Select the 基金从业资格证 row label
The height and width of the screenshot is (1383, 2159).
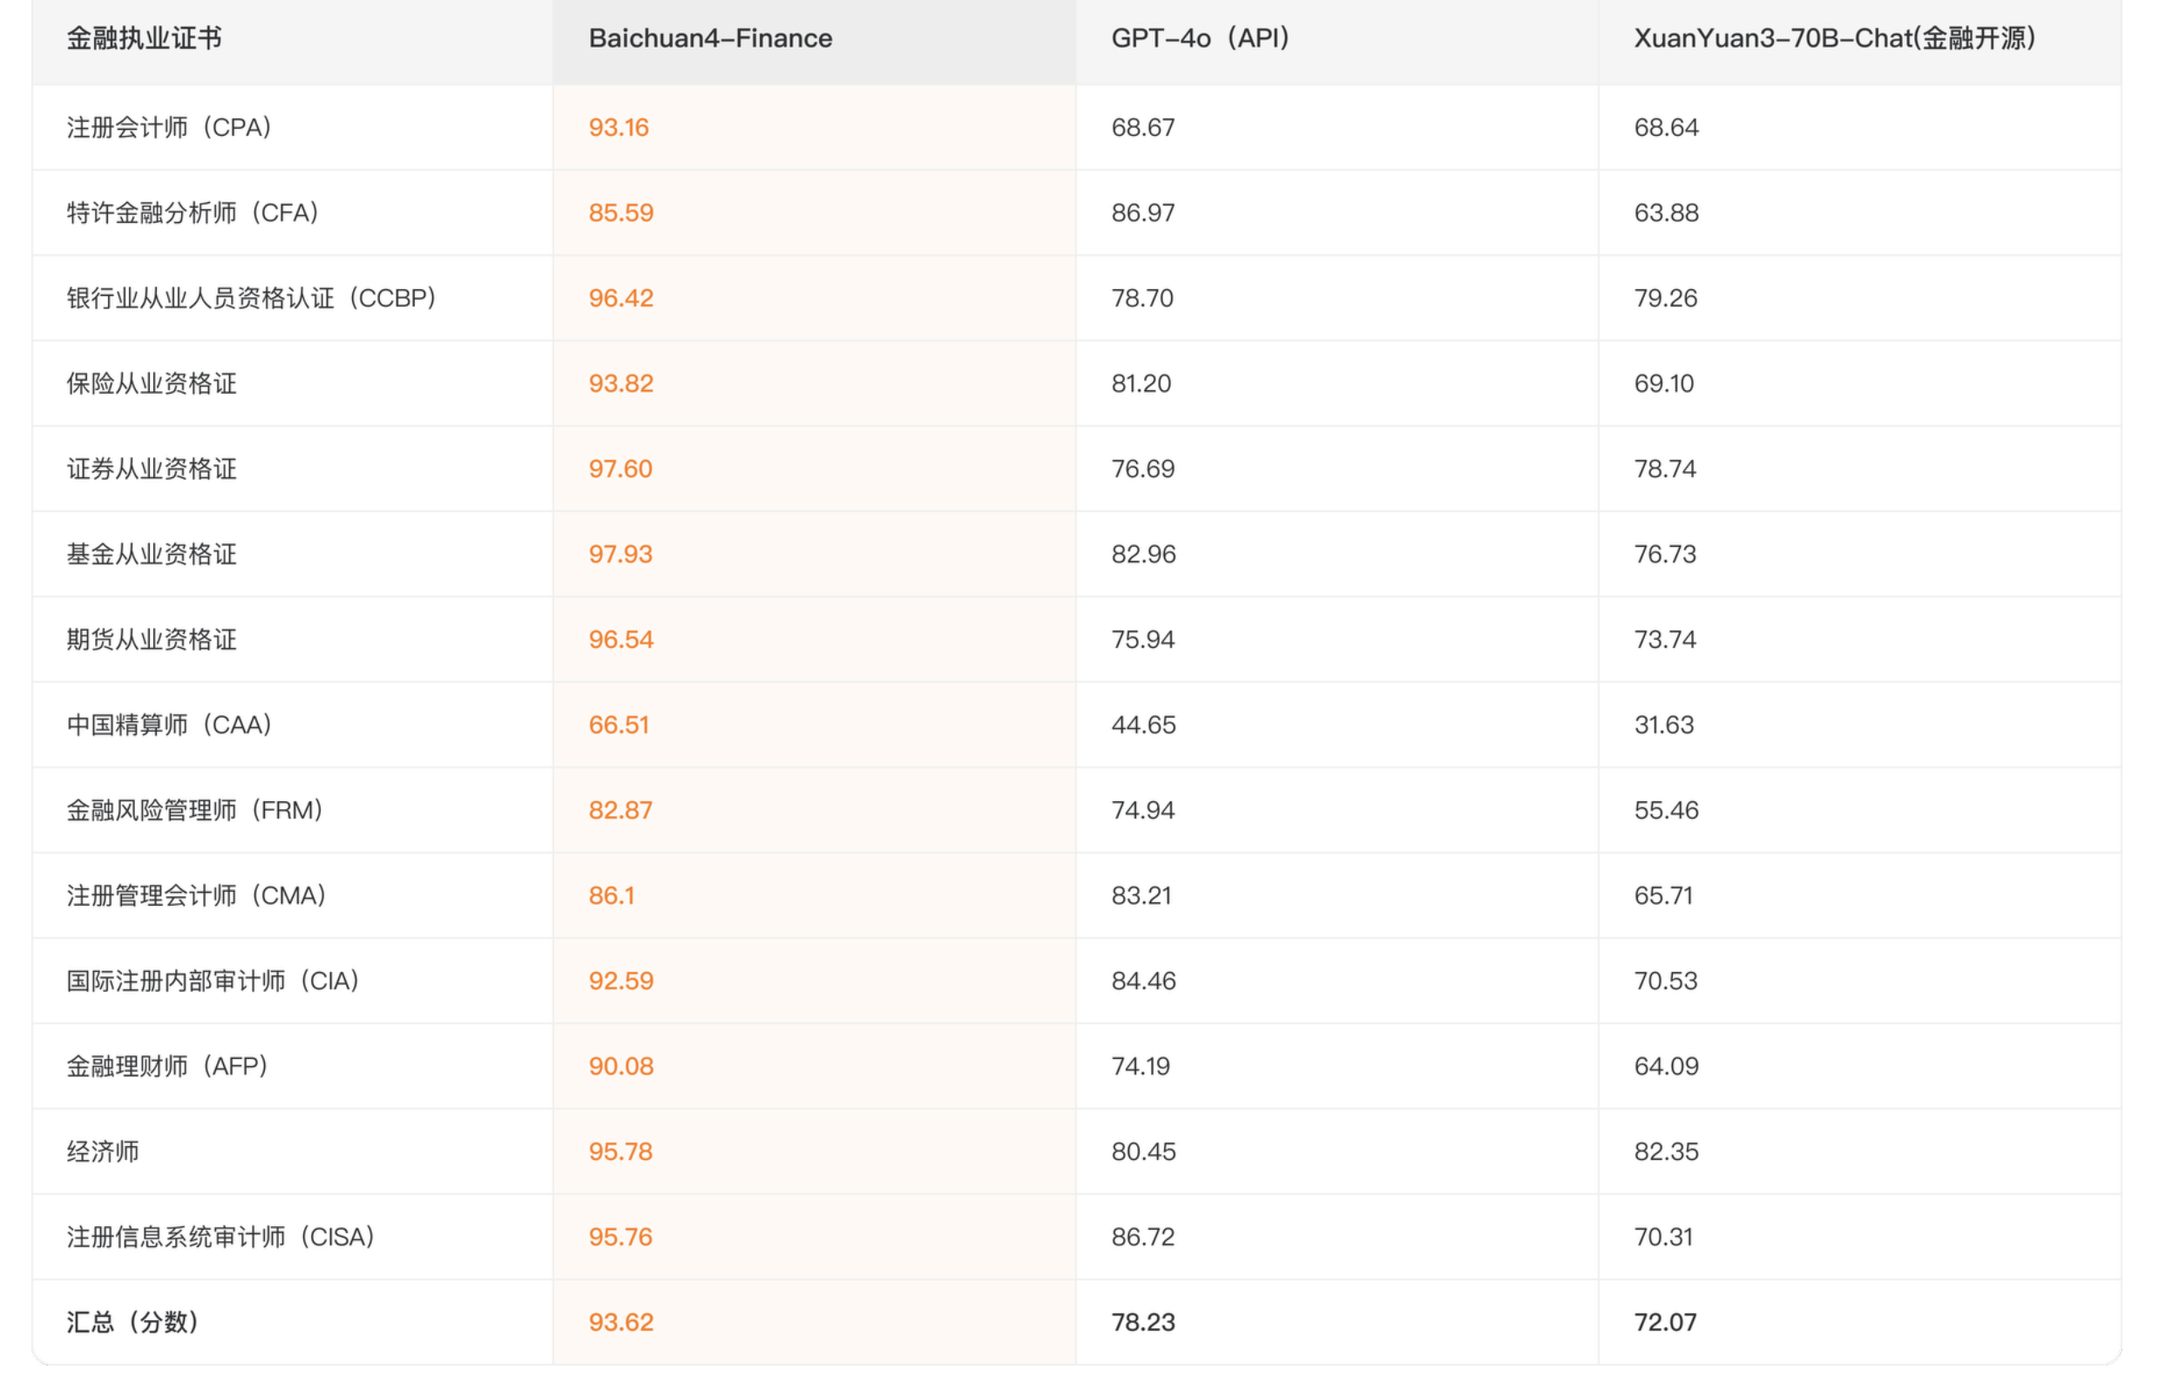coord(151,554)
